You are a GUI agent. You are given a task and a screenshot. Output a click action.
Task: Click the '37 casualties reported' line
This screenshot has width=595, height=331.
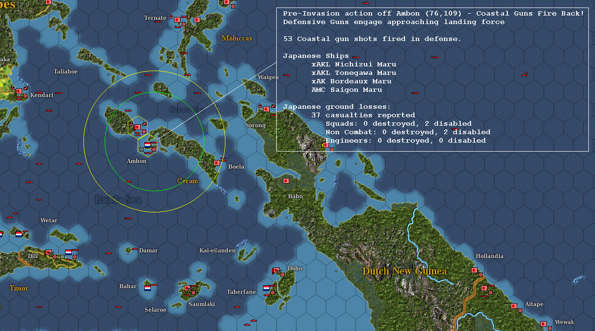(363, 115)
